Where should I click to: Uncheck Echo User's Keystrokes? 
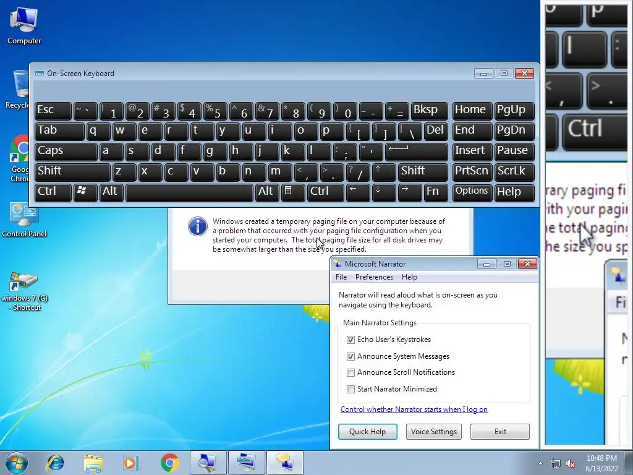[x=350, y=340]
